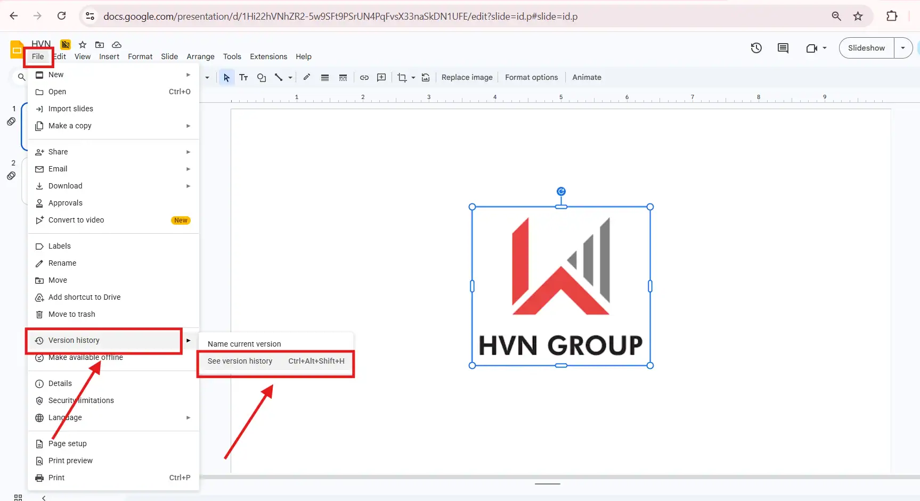Toggle the selection arrow tool

226,77
